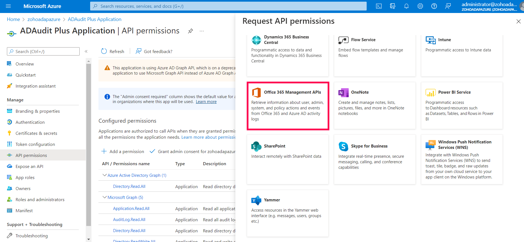Screen dimensions: 524x242
Task: Select the Office 365 Management APIs tile
Action: click(288, 106)
